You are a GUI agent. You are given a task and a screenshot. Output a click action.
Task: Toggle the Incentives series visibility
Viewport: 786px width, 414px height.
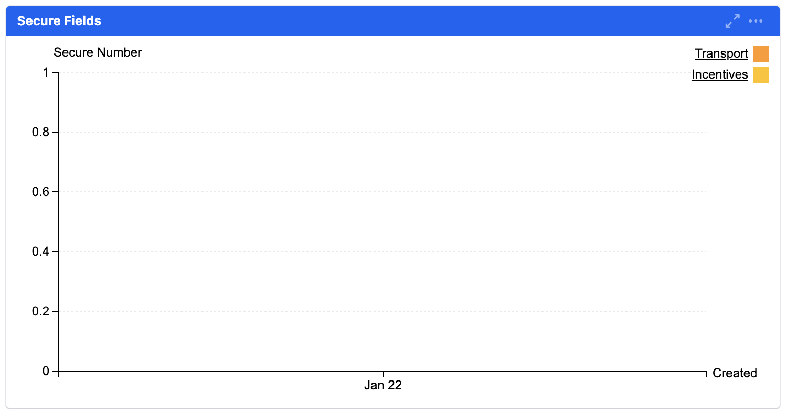tap(719, 74)
